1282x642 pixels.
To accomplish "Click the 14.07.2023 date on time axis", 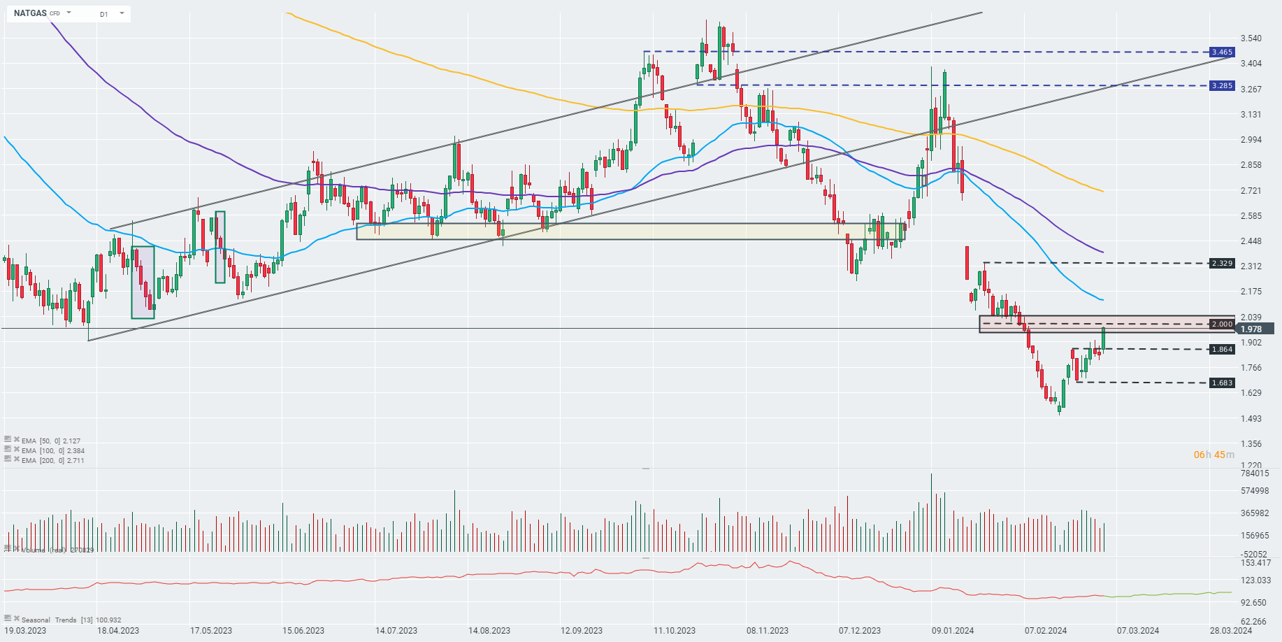I will tap(396, 631).
